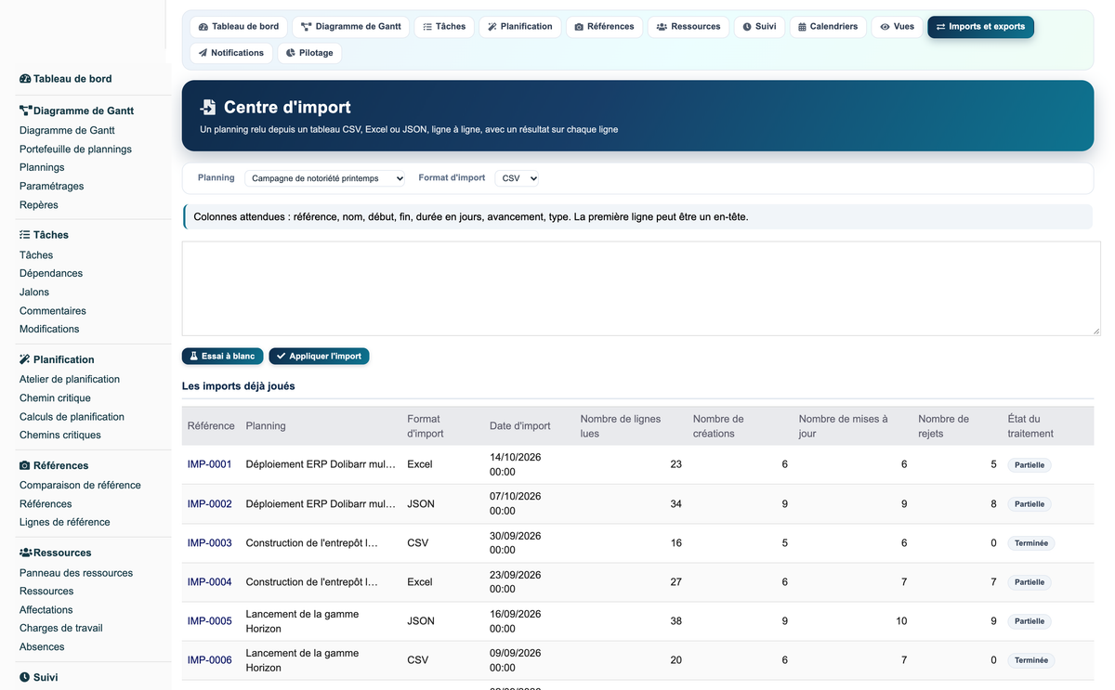This screenshot has width=1115, height=690.
Task: Switch to the Tâches tab
Action: click(444, 27)
